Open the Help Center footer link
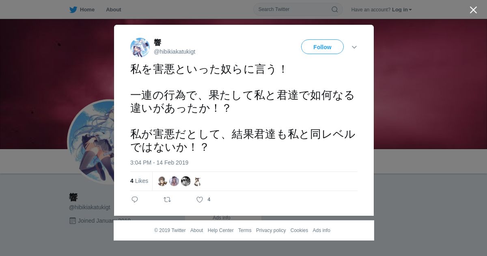The width and height of the screenshot is (487, 256). click(220, 230)
